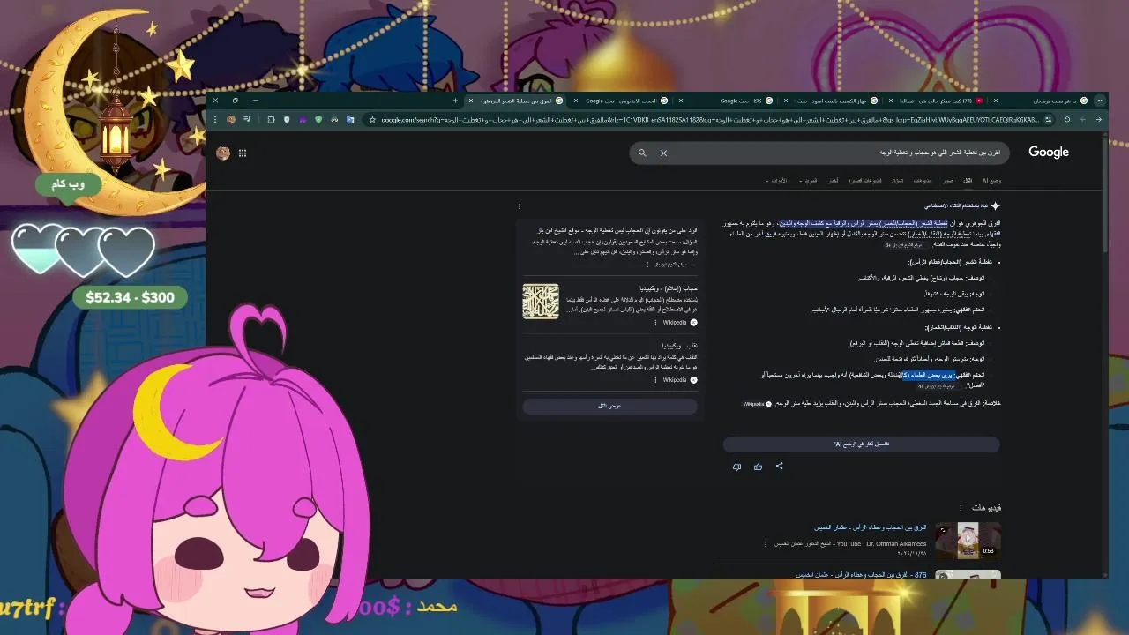This screenshot has width=1129, height=635.
Task: Click the white shield extension icon
Action: pyautogui.click(x=287, y=119)
